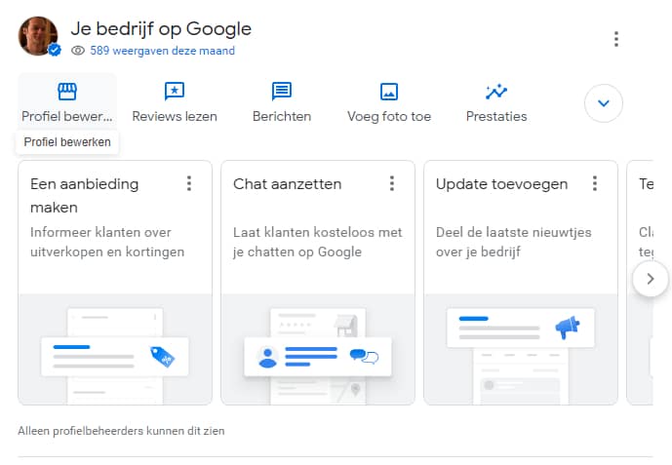Click the Een aanbieding maken card title
672x465 pixels.
(85, 196)
